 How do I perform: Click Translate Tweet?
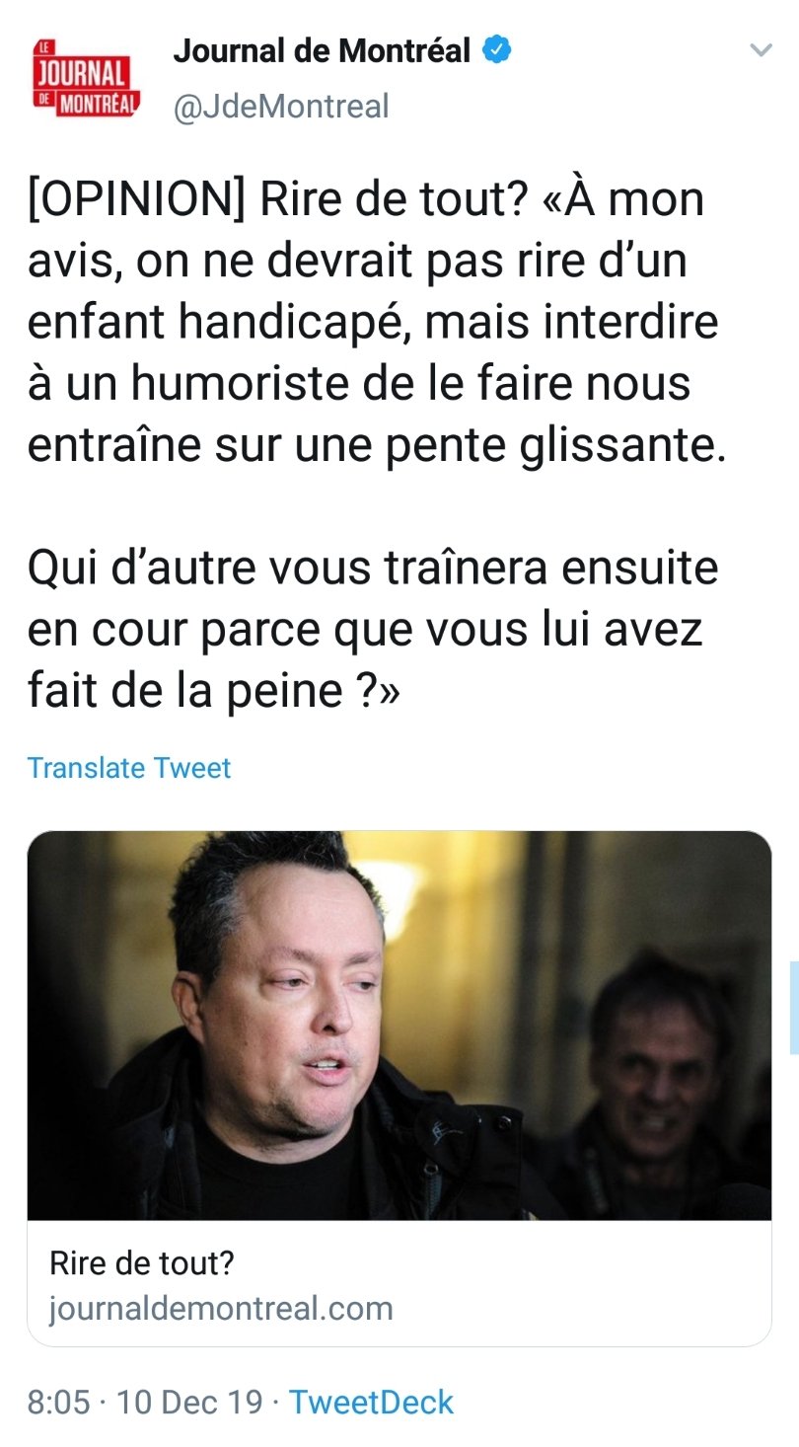coord(129,768)
